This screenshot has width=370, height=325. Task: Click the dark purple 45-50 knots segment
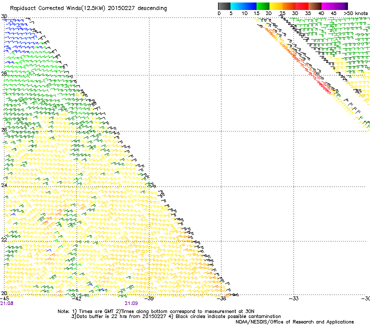click(x=341, y=6)
